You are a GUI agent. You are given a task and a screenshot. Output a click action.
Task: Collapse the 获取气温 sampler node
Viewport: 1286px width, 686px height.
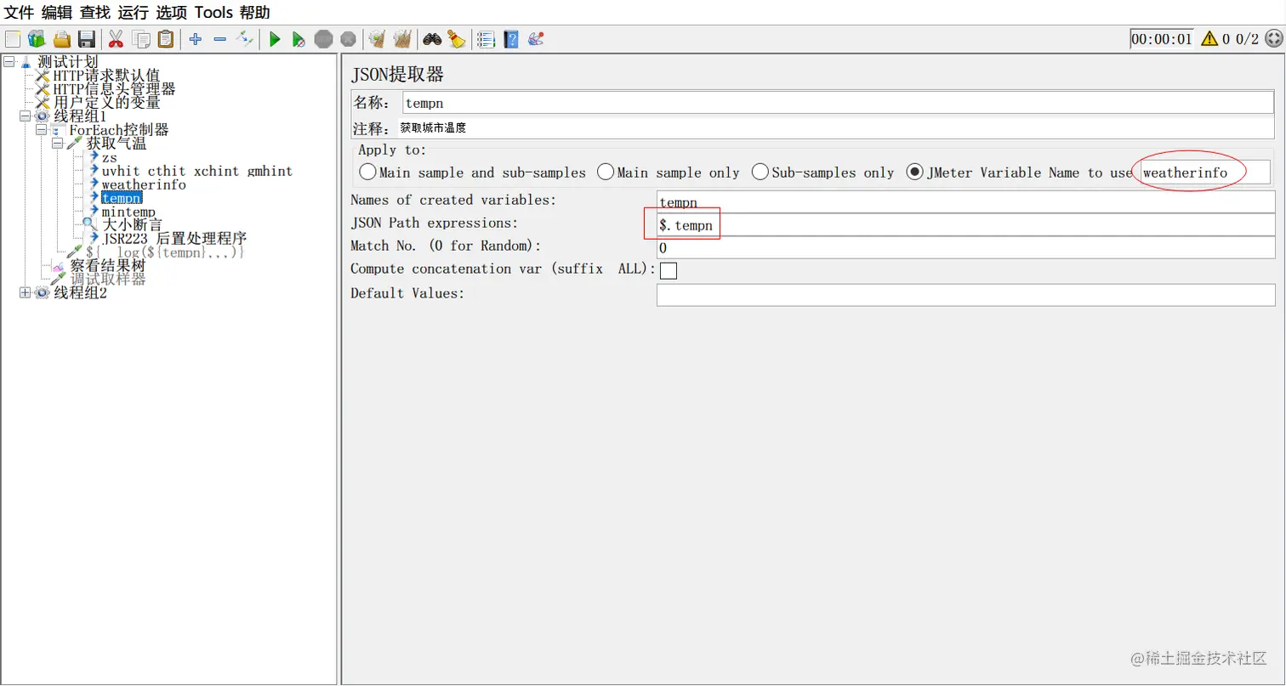click(57, 144)
